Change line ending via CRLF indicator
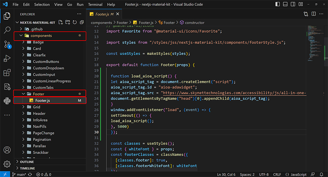Screen dimensions: 328x177 coord(277,174)
